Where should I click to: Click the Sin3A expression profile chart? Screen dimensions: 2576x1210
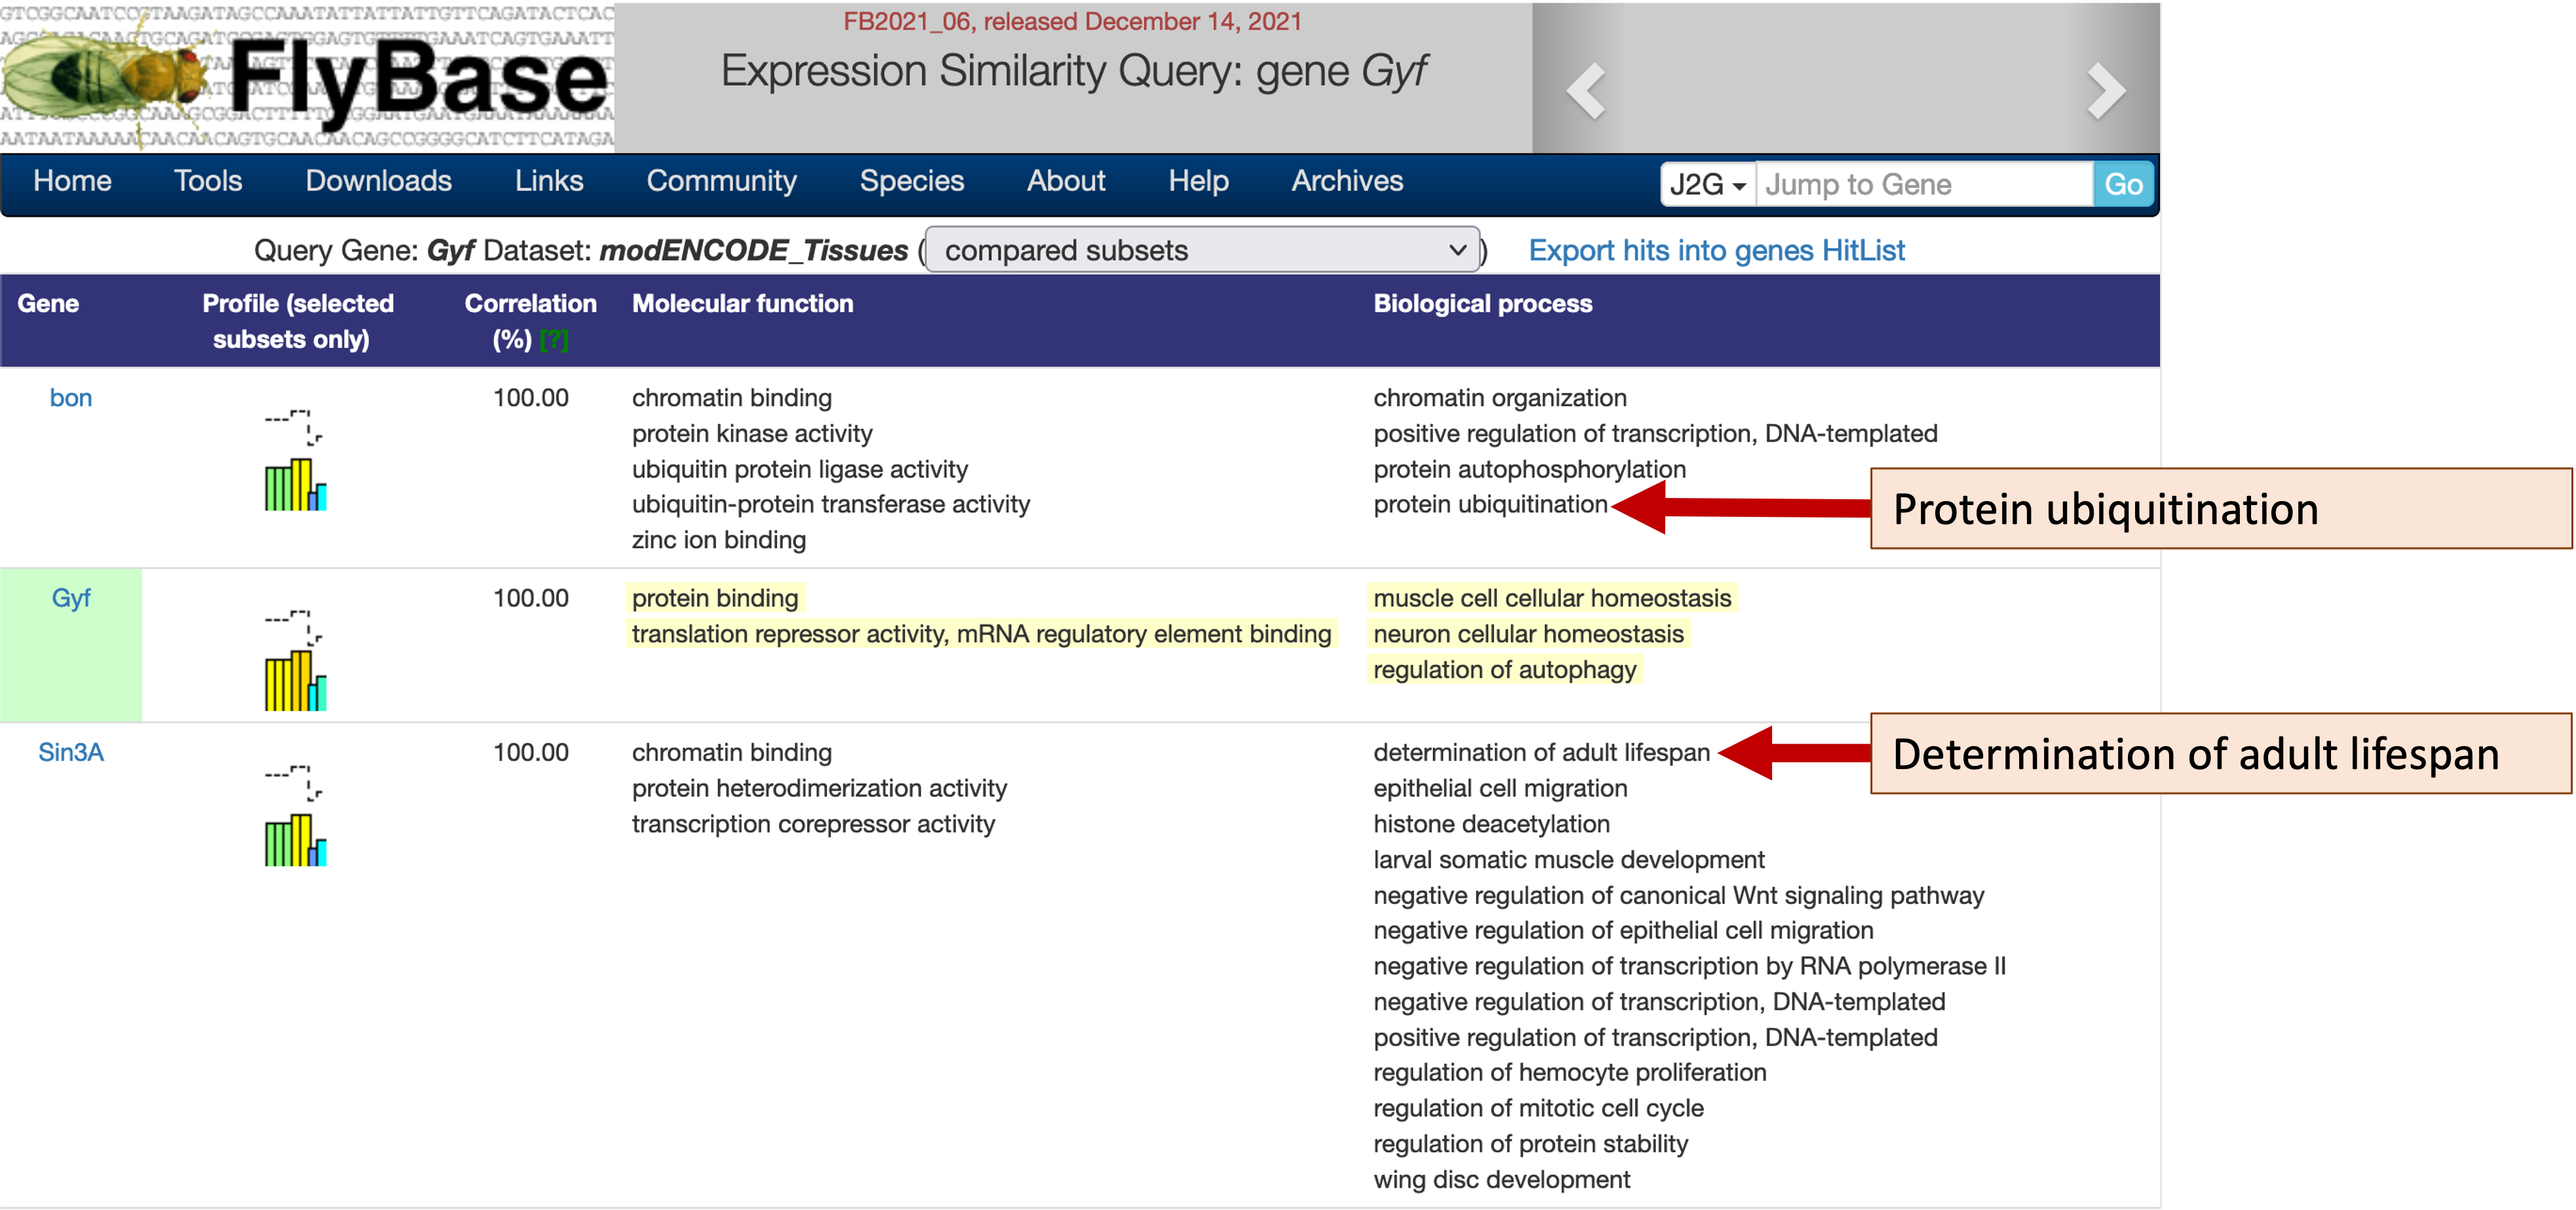coord(295,815)
